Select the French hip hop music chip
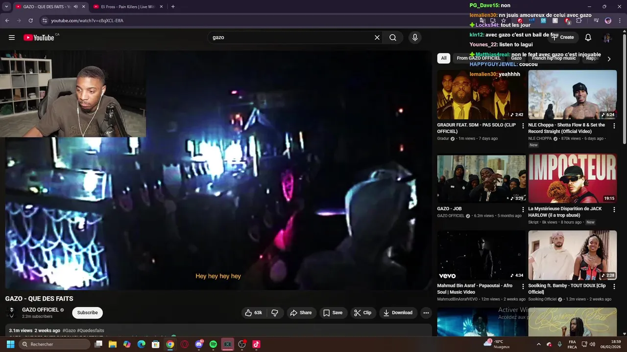 click(x=554, y=58)
